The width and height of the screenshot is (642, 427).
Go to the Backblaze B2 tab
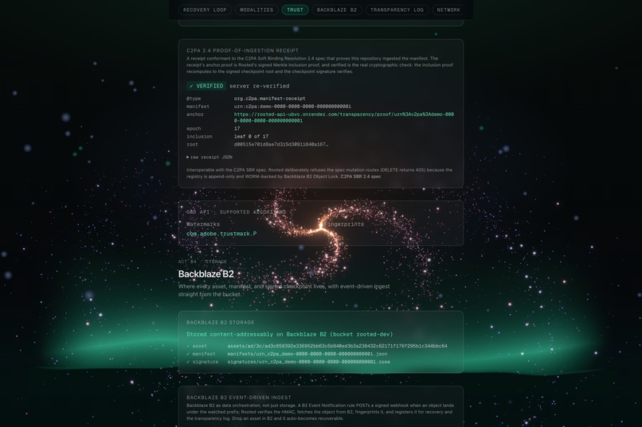coord(337,10)
